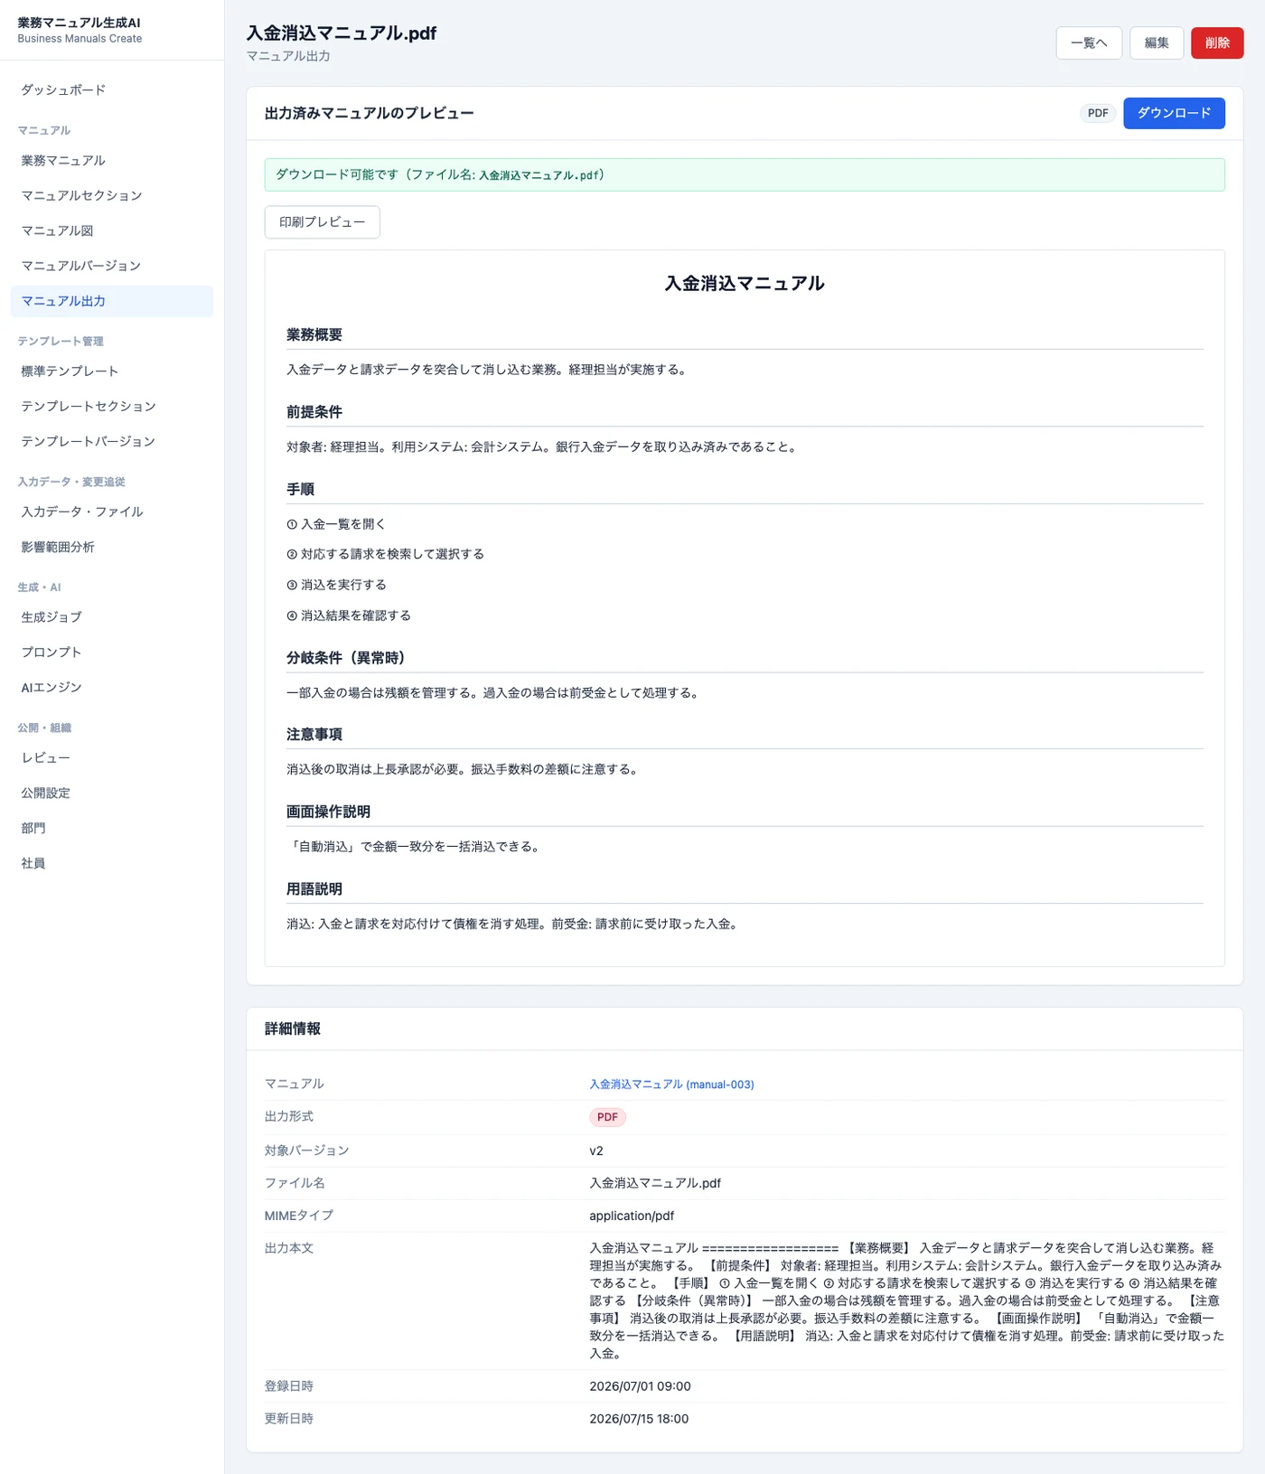Image resolution: width=1265 pixels, height=1474 pixels.
Task: Open マニュアルセクション menu item
Action: pyautogui.click(x=112, y=195)
